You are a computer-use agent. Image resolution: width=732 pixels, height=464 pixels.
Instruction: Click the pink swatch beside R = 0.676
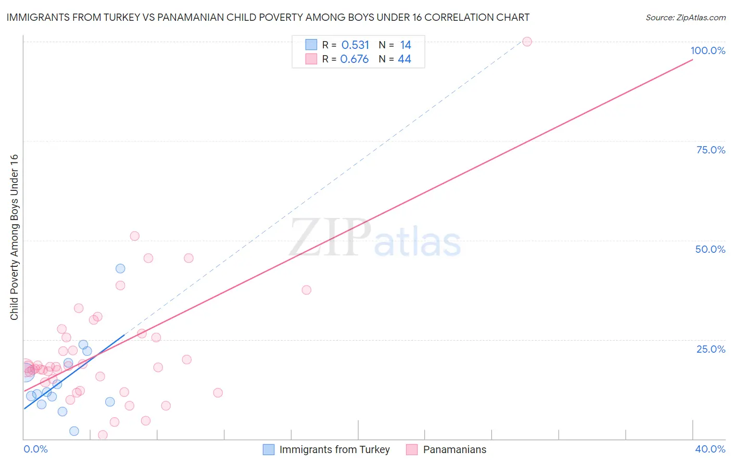tap(311, 59)
